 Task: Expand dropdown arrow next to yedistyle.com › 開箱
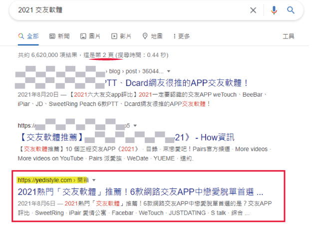pos(94,180)
